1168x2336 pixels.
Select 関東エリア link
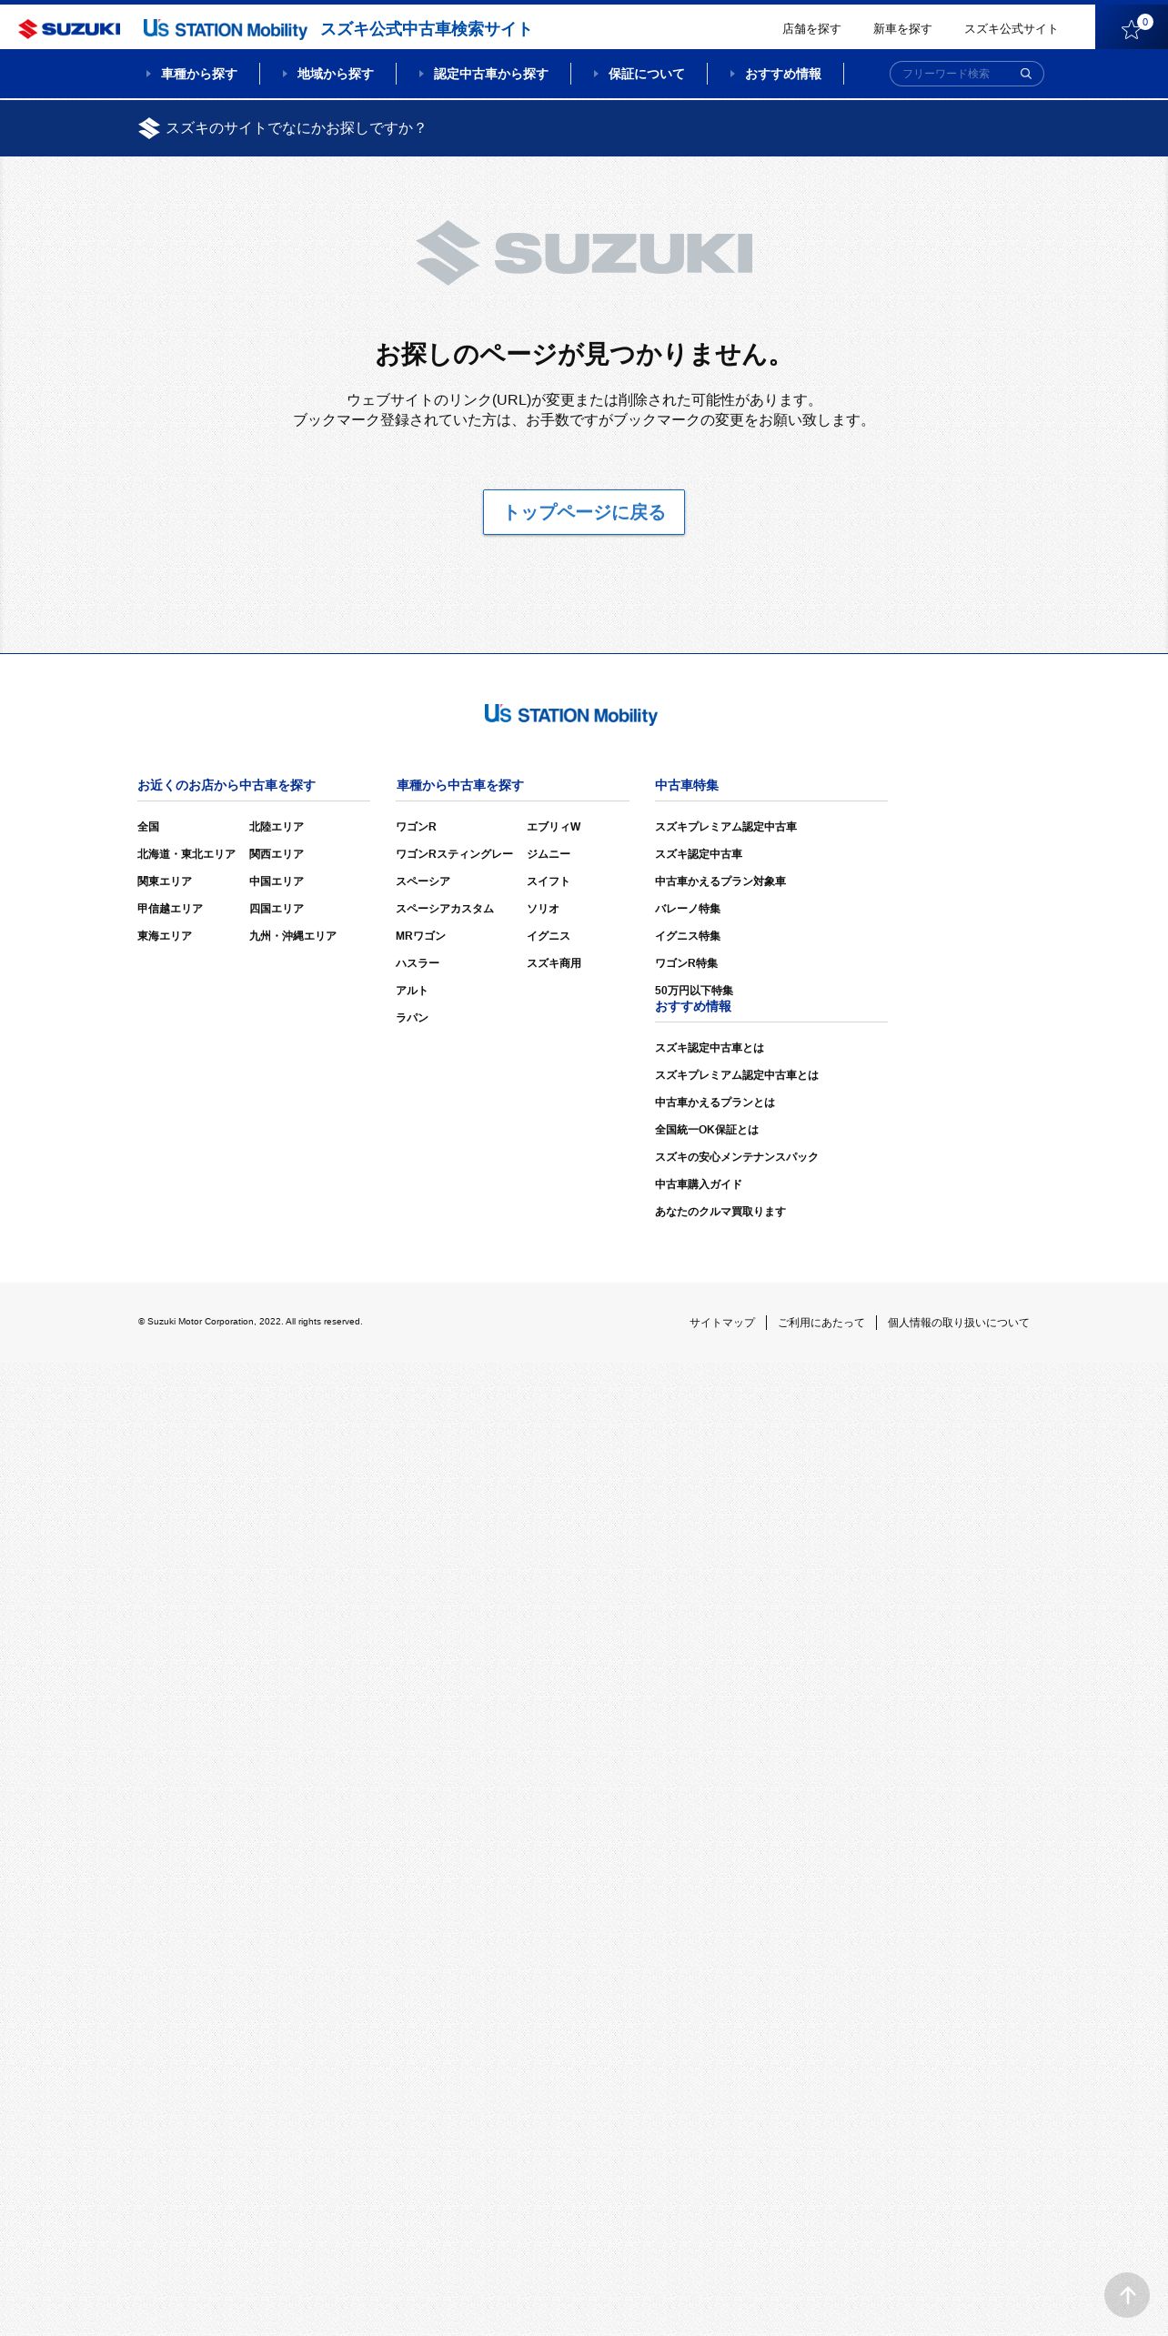pos(165,881)
